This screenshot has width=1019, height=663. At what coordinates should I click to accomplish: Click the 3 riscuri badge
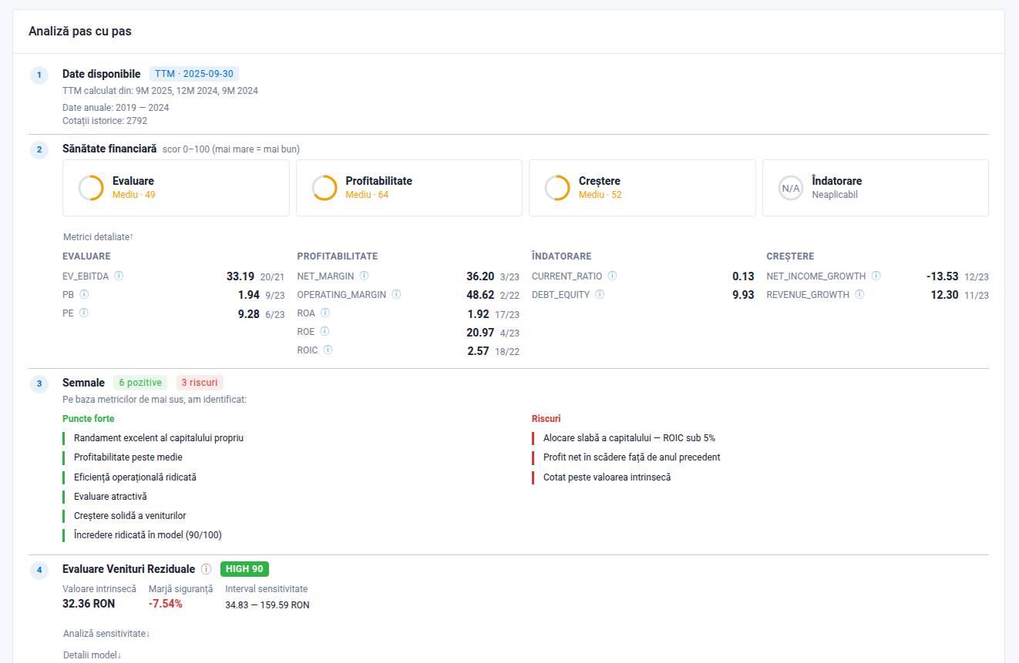click(x=199, y=383)
